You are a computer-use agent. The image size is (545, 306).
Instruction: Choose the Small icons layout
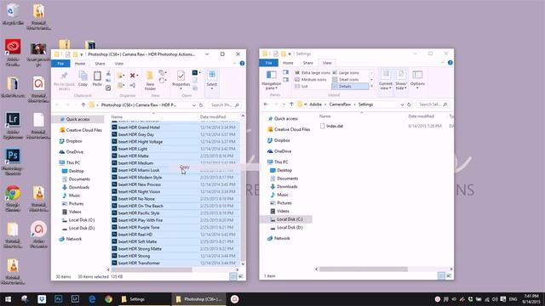pyautogui.click(x=346, y=79)
